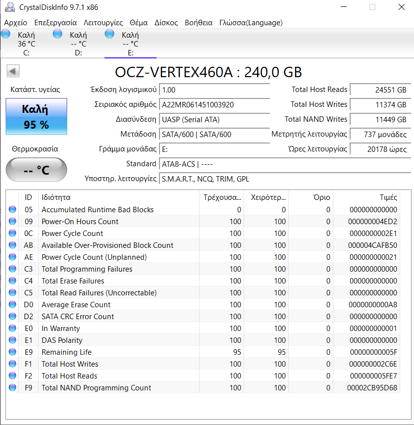
Task: Click the CrystalDiskInfo app icon in title bar
Action: [x=9, y=7]
